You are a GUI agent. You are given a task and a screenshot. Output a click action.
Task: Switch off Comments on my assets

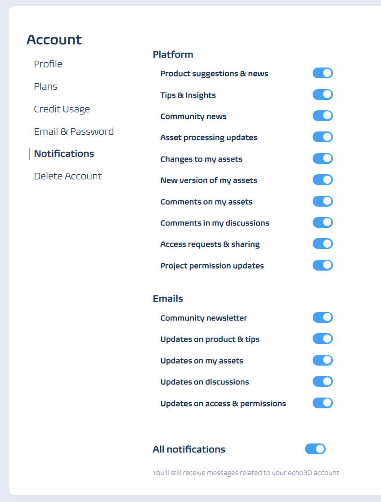(x=323, y=201)
